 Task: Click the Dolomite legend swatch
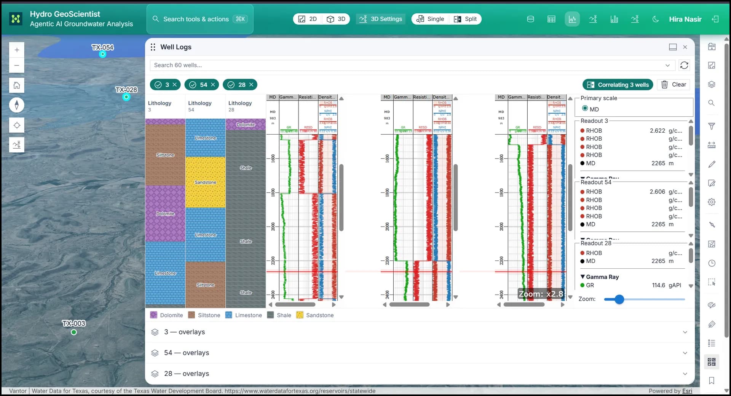[154, 315]
